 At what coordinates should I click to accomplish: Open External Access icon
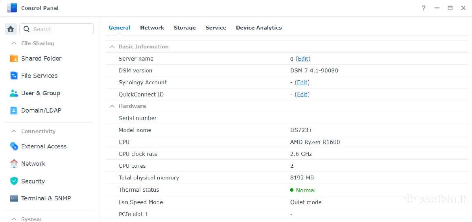click(x=14, y=146)
